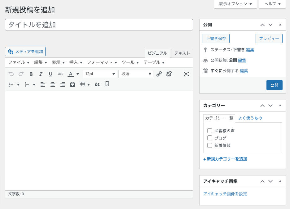Remove link with the broken chain icon
The image size is (290, 209).
(x=169, y=74)
